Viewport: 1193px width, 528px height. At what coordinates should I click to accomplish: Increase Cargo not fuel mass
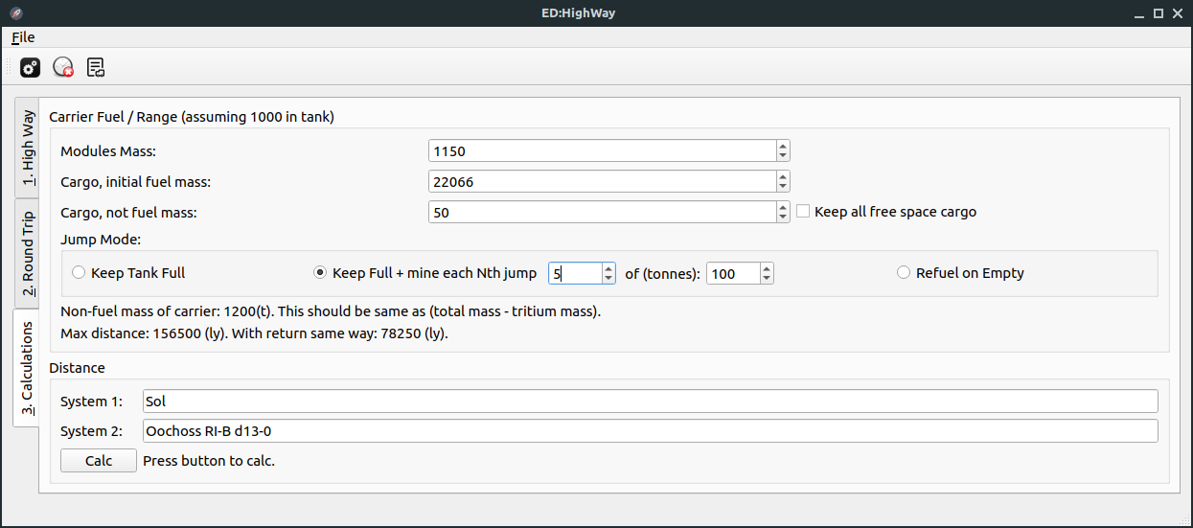point(783,207)
